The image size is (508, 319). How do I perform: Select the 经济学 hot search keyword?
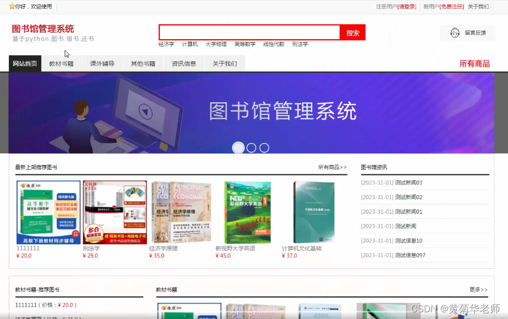click(x=166, y=44)
